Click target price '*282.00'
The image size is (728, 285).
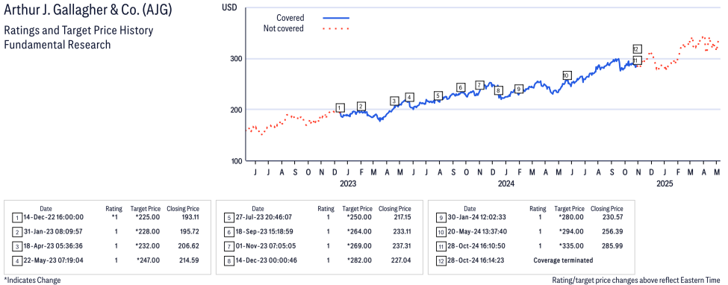click(x=359, y=260)
